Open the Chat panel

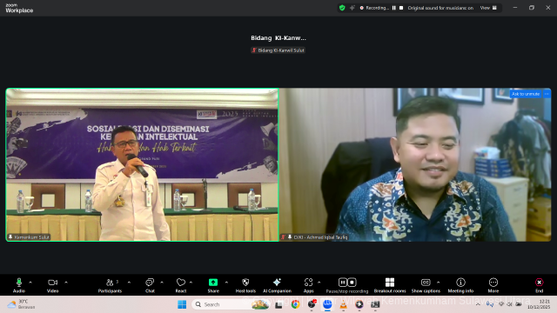150,285
